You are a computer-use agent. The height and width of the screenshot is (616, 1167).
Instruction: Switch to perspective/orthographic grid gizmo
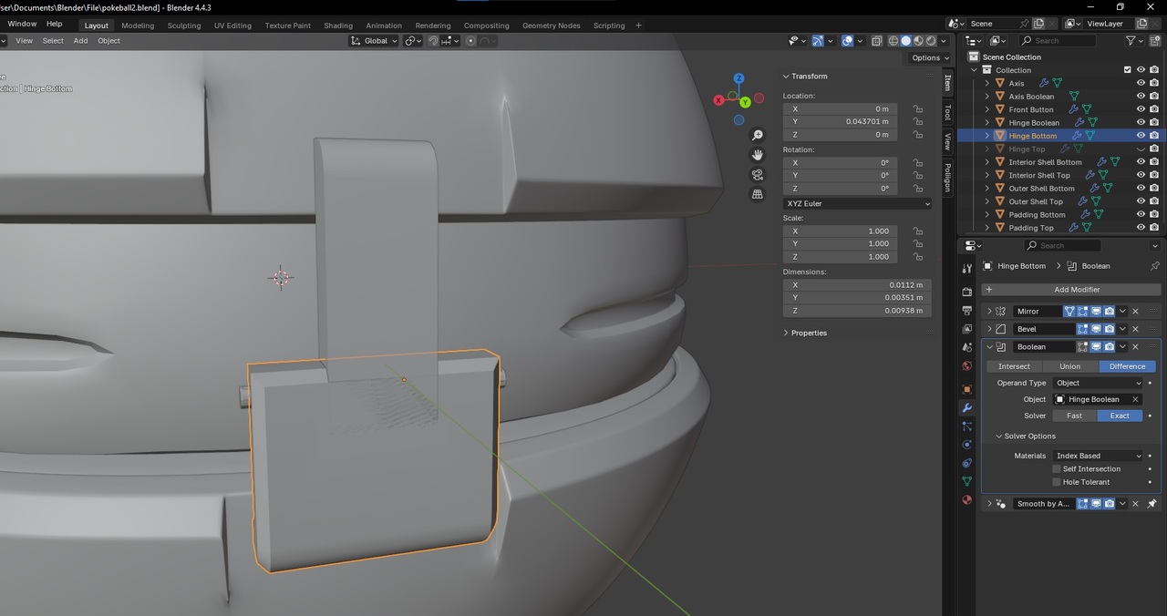(x=757, y=194)
